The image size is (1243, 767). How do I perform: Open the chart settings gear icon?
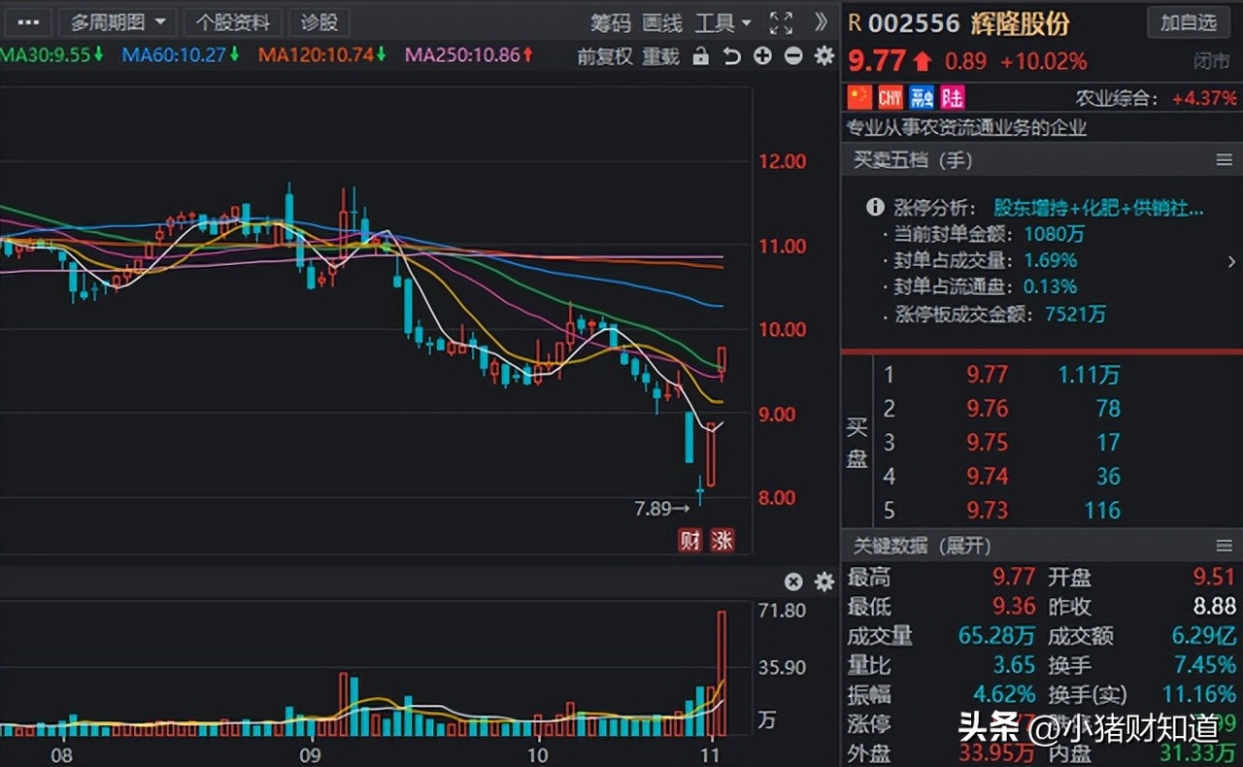tap(823, 56)
